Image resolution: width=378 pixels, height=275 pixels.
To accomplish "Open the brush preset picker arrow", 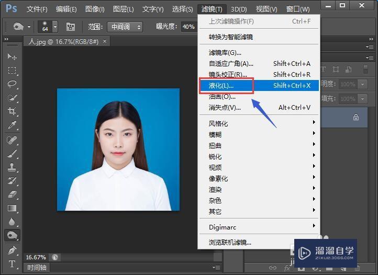I will click(55, 27).
